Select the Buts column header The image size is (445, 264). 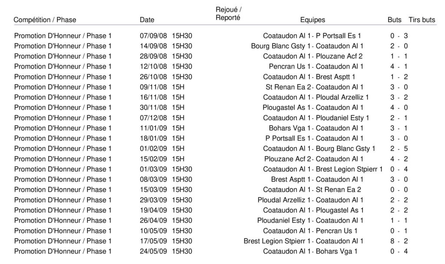click(x=395, y=20)
